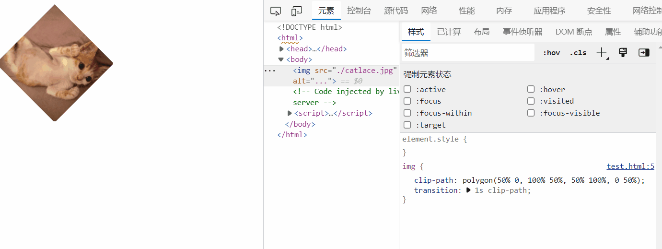Image resolution: width=662 pixels, height=249 pixels.
Task: Collapse the body element node
Action: pos(281,60)
